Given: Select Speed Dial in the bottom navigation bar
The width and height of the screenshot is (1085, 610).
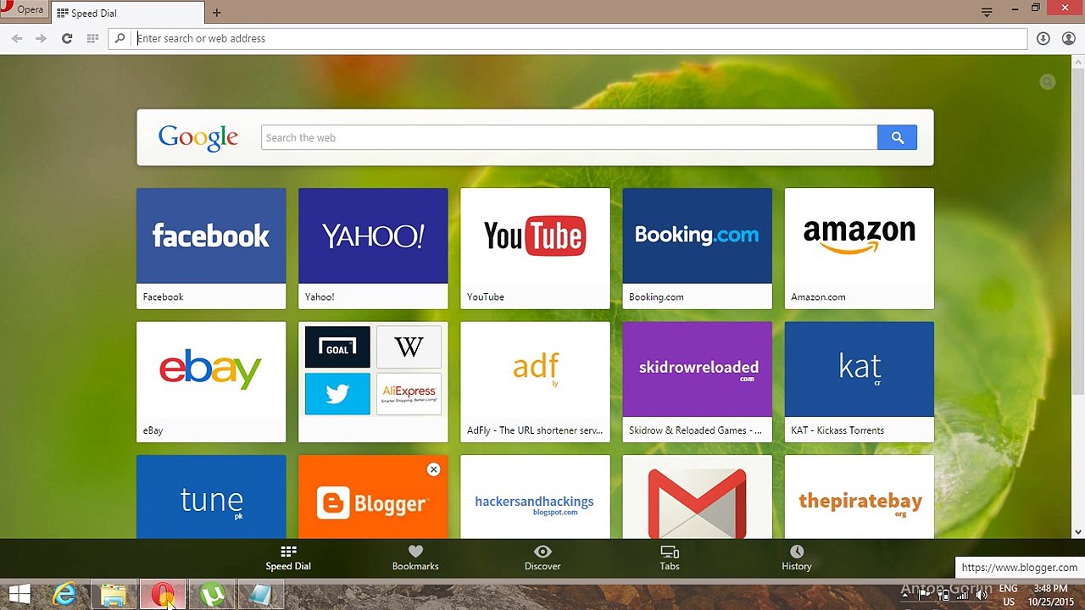Looking at the screenshot, I should [x=288, y=558].
